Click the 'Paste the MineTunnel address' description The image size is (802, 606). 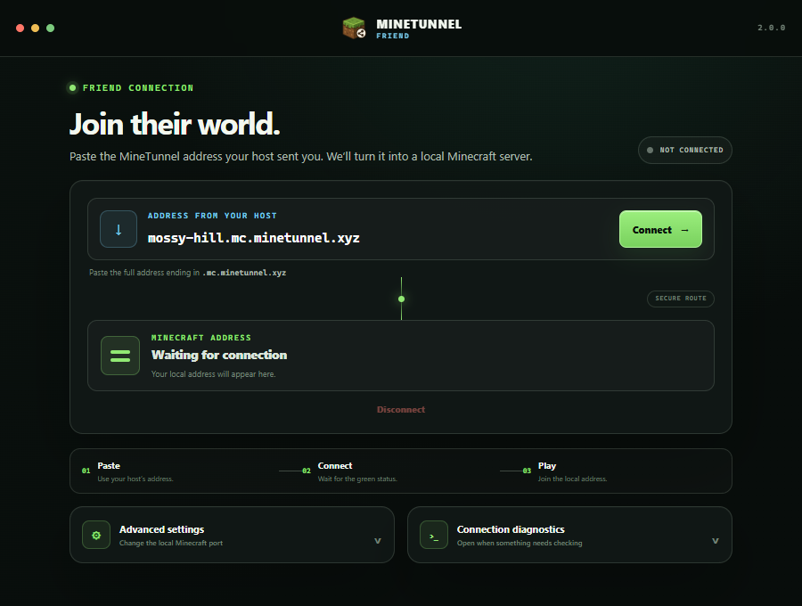click(301, 157)
